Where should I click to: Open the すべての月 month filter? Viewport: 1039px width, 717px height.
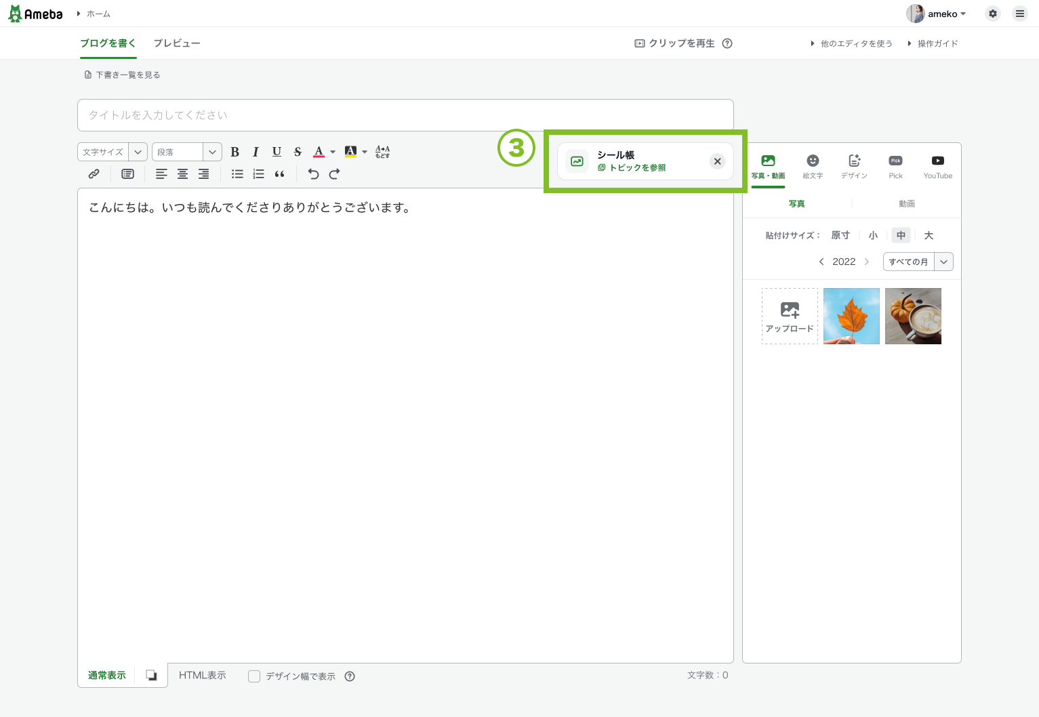pos(918,262)
